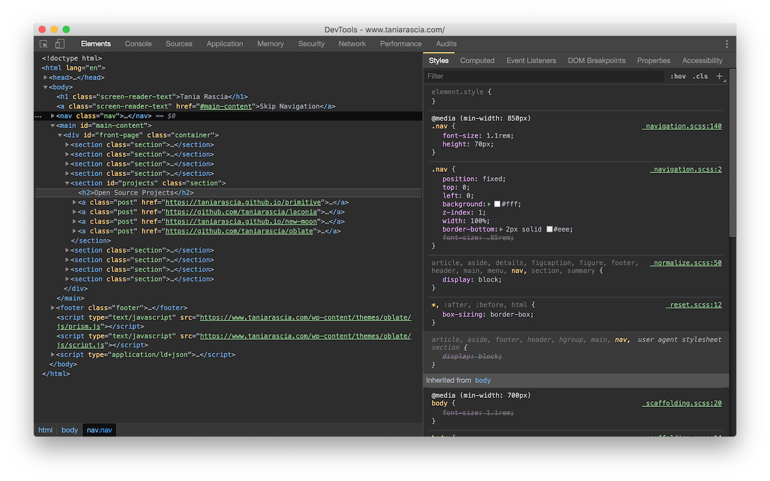Collapse the section id="projects" element
The image size is (770, 481).
pyautogui.click(x=67, y=183)
